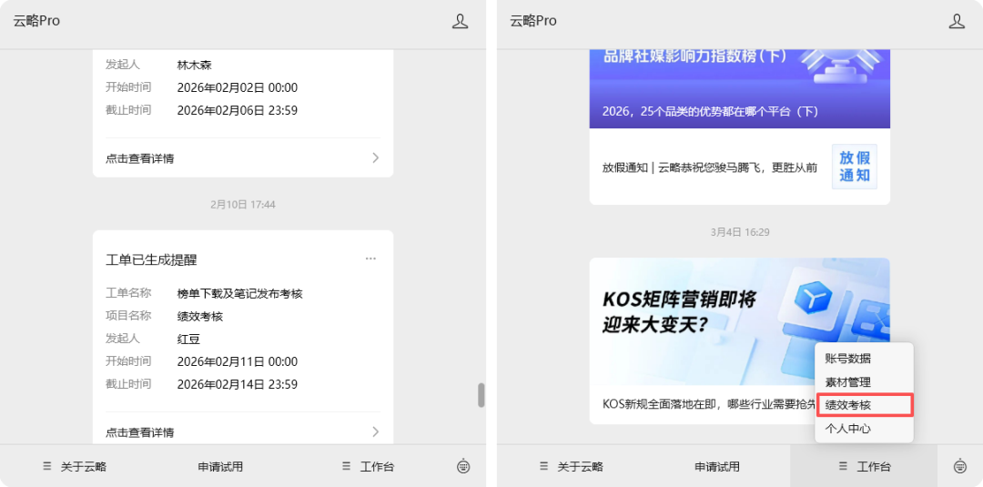Screen dimensions: 983x487
Task: Expand the 关于云略 menu in the left window
Action: tap(75, 466)
